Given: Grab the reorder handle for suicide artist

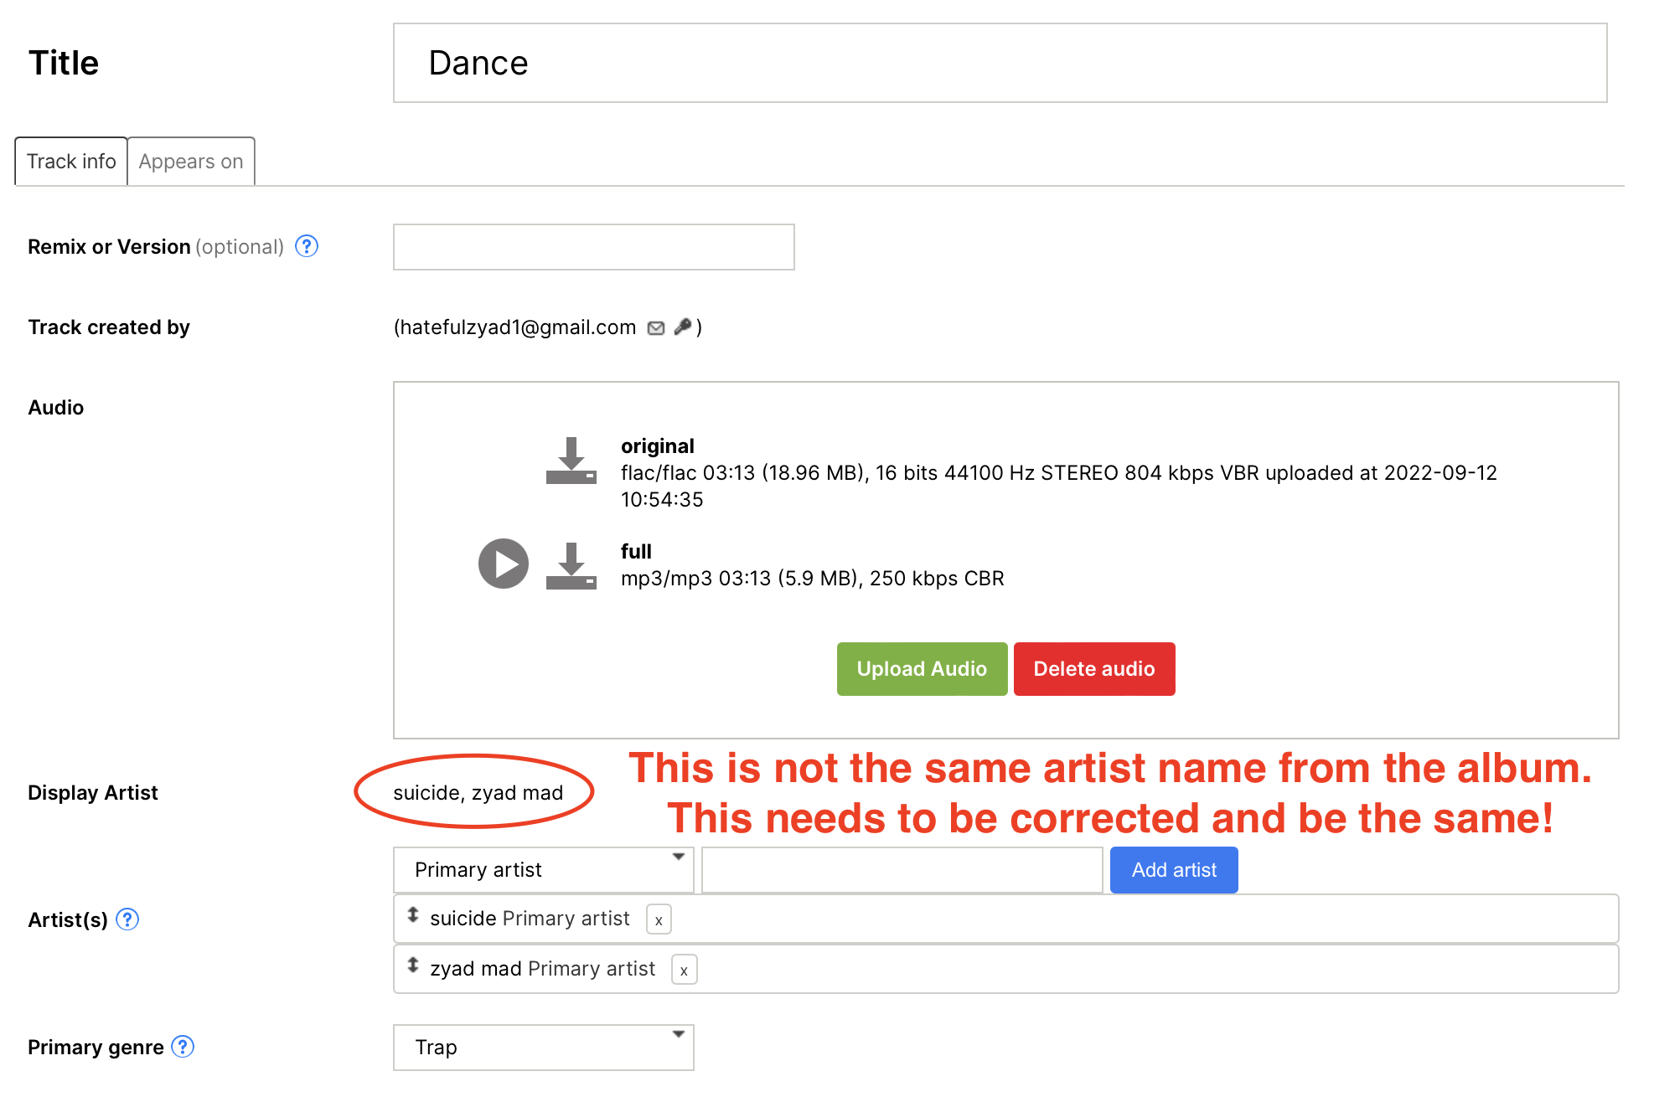Looking at the screenshot, I should (x=413, y=915).
